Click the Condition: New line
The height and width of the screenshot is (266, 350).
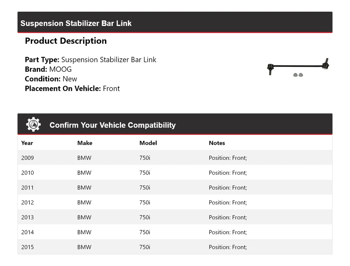pyautogui.click(x=51, y=79)
